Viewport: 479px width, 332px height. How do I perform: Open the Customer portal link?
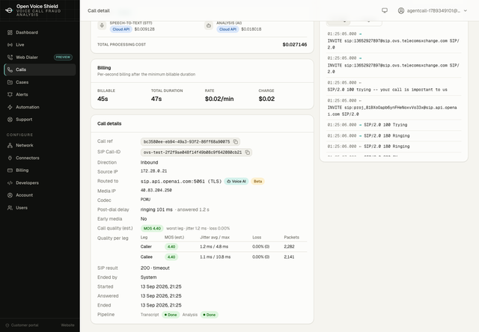click(x=22, y=325)
